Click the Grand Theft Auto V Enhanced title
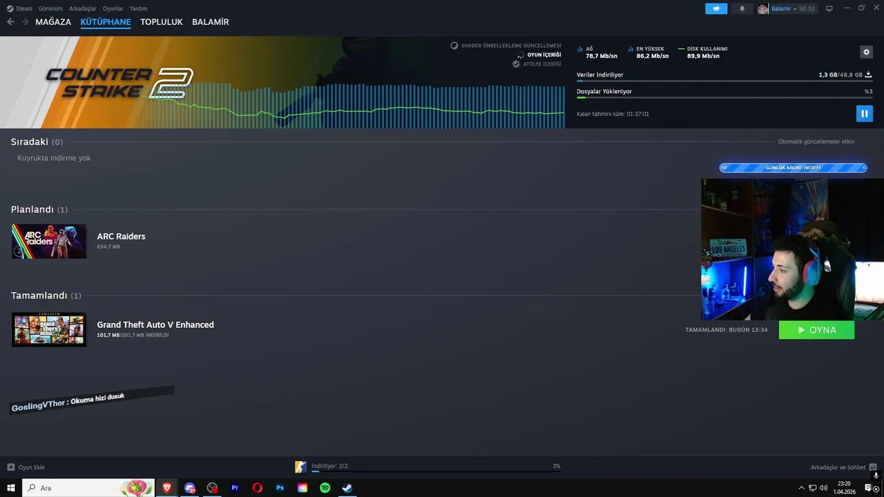Viewport: 884px width, 497px height. [155, 324]
